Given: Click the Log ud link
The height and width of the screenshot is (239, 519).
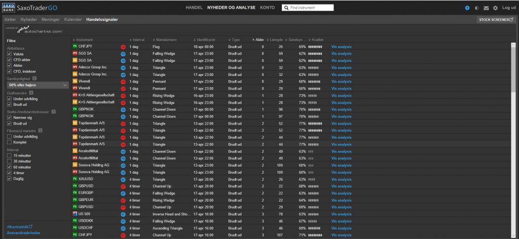Looking at the screenshot, I should coord(509,8).
